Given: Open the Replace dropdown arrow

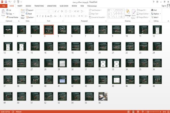Looking at the screenshot, I should click(160, 14).
